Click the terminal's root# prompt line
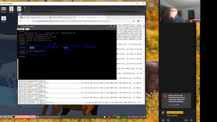Screen dimensions: 217x122 [x=22, y=57]
